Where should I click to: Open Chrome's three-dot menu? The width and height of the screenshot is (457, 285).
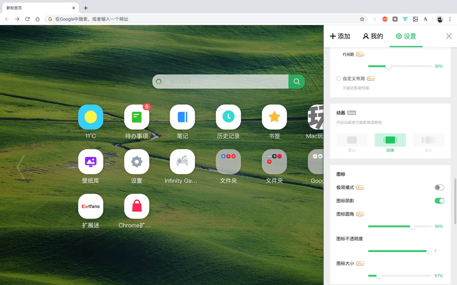(450, 19)
